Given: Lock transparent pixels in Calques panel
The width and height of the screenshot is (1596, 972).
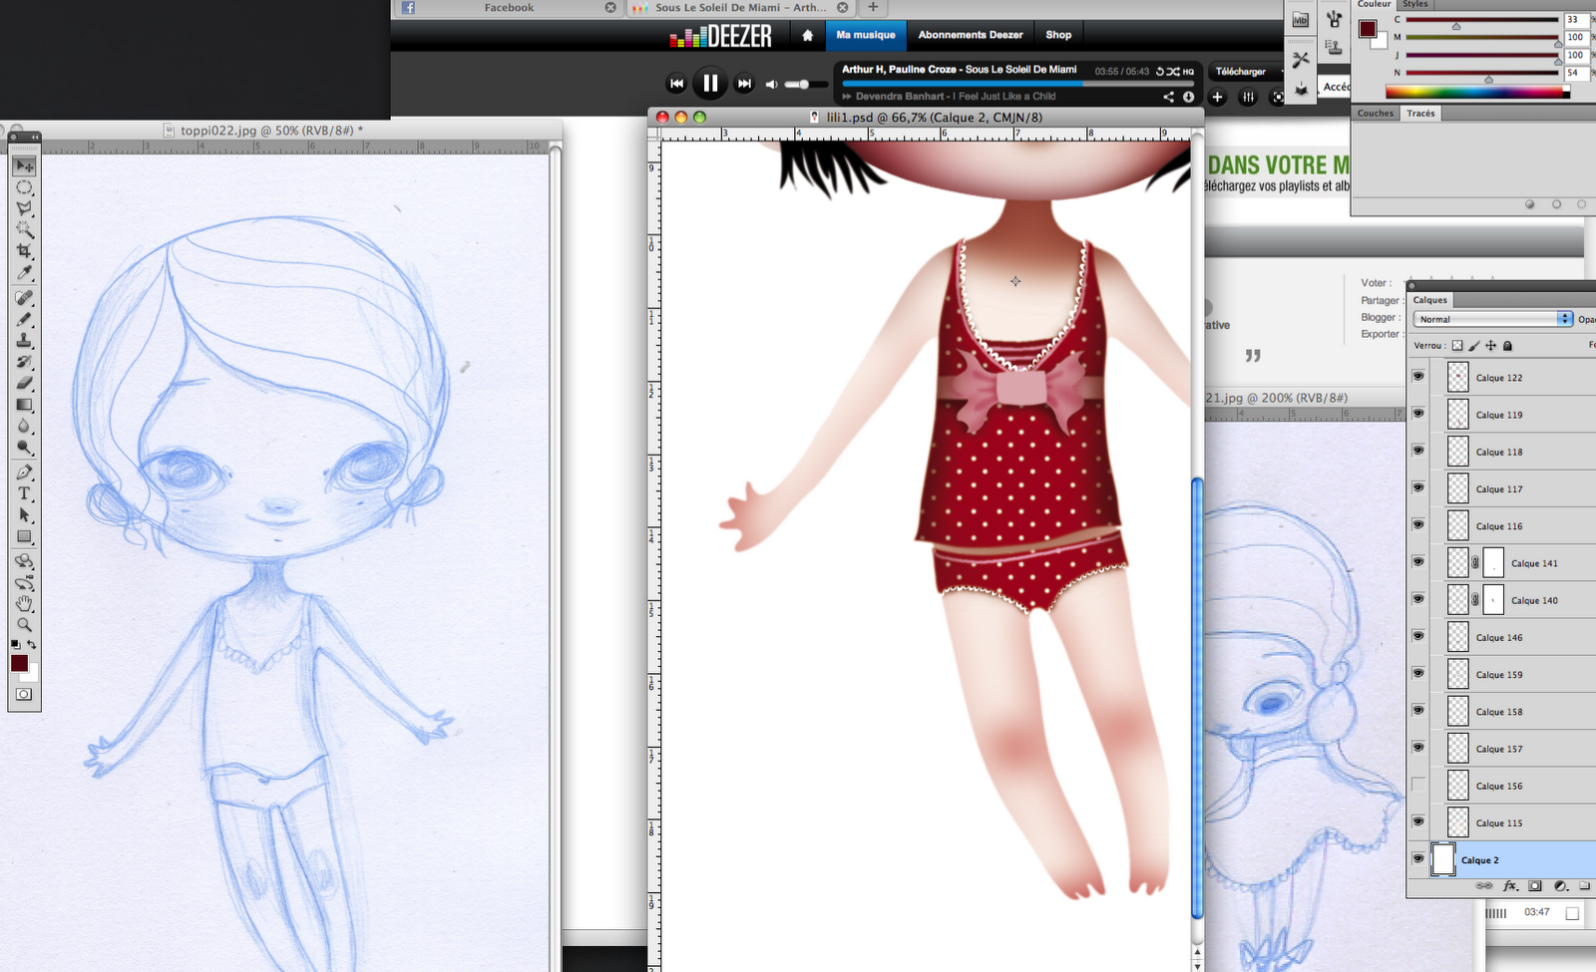Looking at the screenshot, I should (x=1457, y=346).
